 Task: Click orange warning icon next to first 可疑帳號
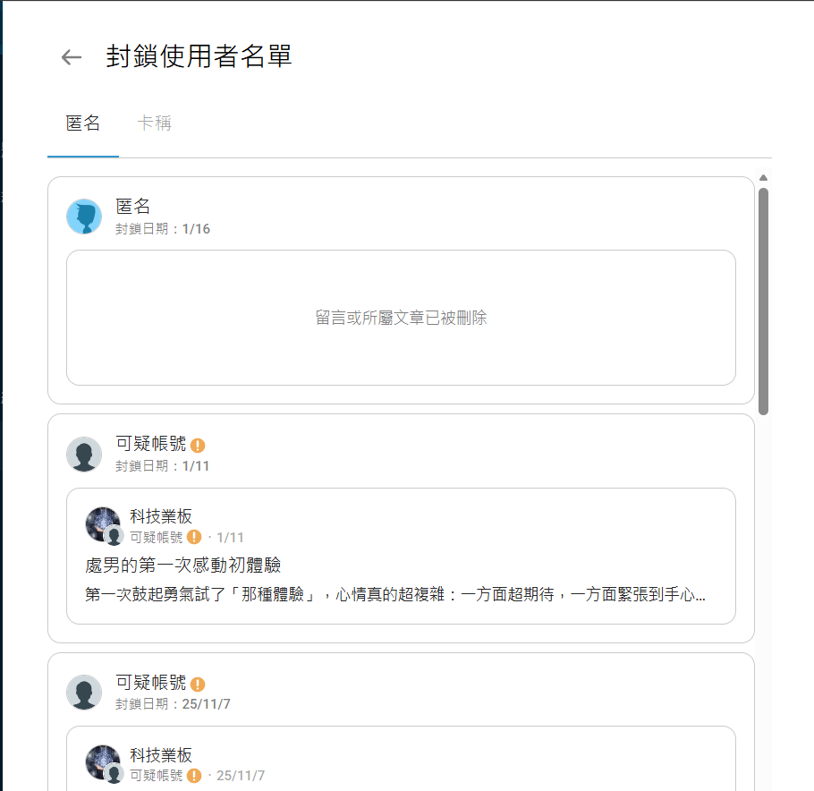point(198,445)
